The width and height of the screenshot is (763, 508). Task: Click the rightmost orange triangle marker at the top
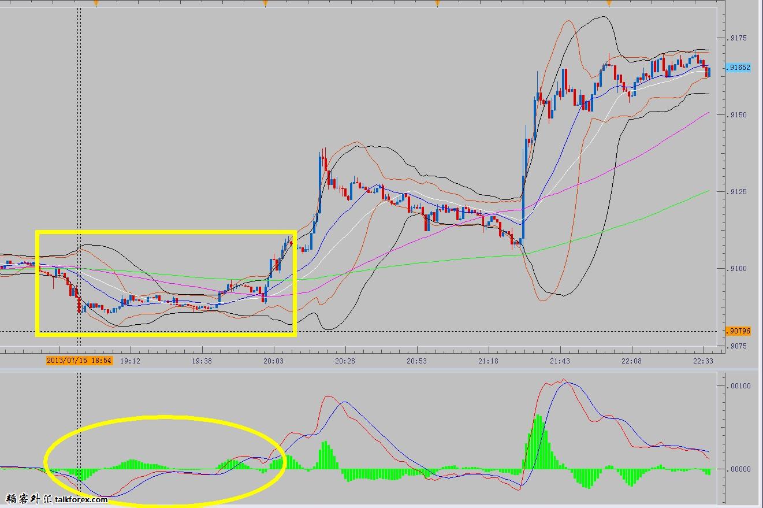pos(609,3)
